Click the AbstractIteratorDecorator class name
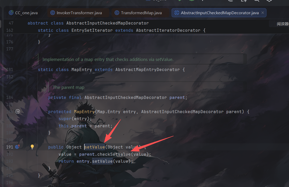289x187 pixels. click(168, 30)
